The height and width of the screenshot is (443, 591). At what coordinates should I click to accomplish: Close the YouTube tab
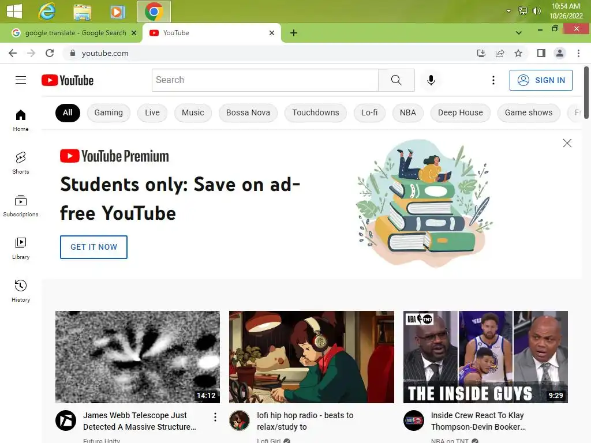(x=272, y=33)
